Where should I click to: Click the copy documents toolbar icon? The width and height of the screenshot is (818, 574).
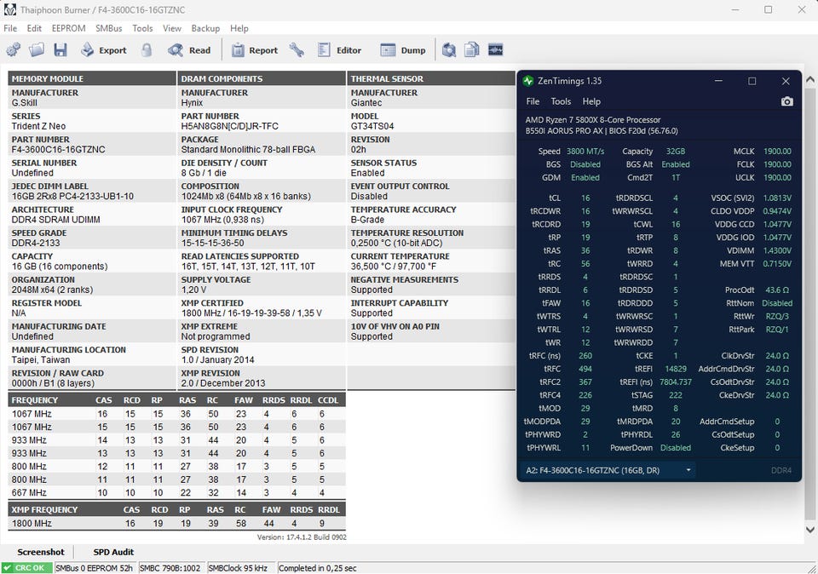pos(472,50)
